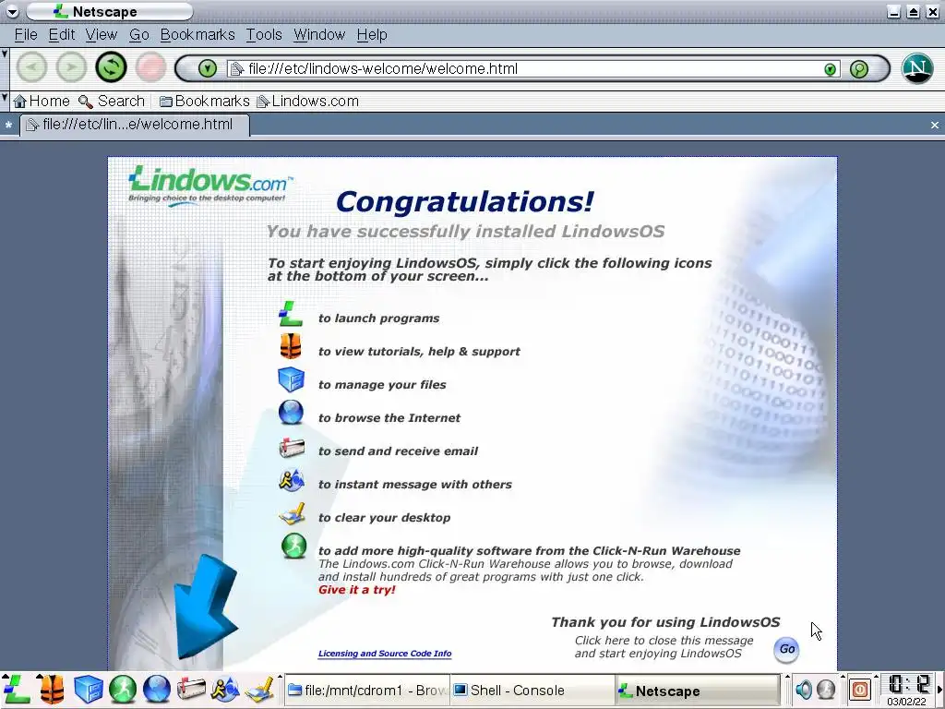Click the launch programs L icon on page
The width and height of the screenshot is (945, 709).
pos(291,315)
